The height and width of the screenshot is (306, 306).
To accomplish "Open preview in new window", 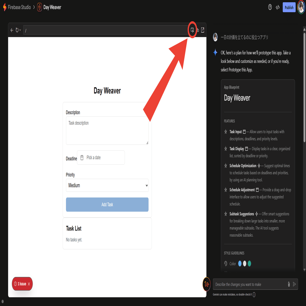I will [203, 30].
